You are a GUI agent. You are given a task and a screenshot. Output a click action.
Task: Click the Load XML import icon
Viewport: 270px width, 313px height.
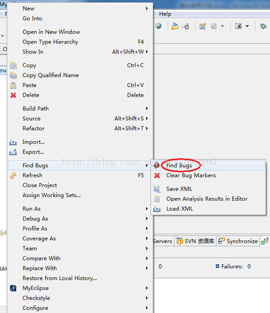tap(157, 209)
